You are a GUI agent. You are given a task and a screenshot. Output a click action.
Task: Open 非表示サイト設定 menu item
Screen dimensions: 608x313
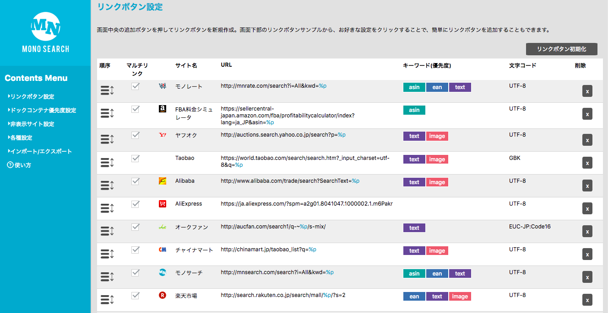(x=31, y=124)
